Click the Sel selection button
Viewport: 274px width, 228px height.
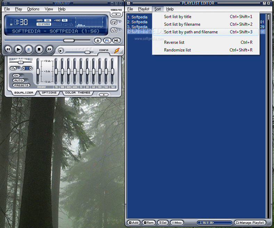click(163, 222)
